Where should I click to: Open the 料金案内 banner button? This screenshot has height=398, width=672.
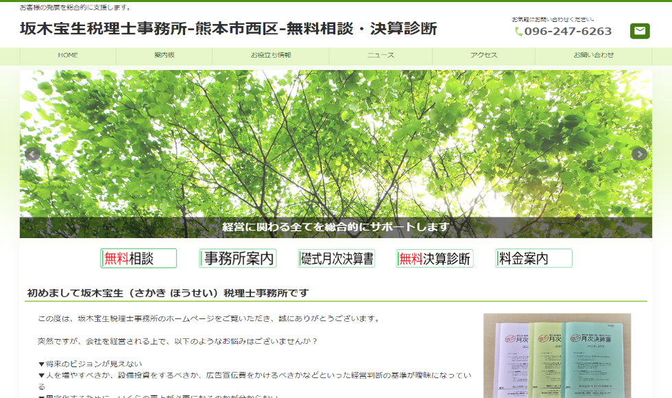pyautogui.click(x=533, y=259)
